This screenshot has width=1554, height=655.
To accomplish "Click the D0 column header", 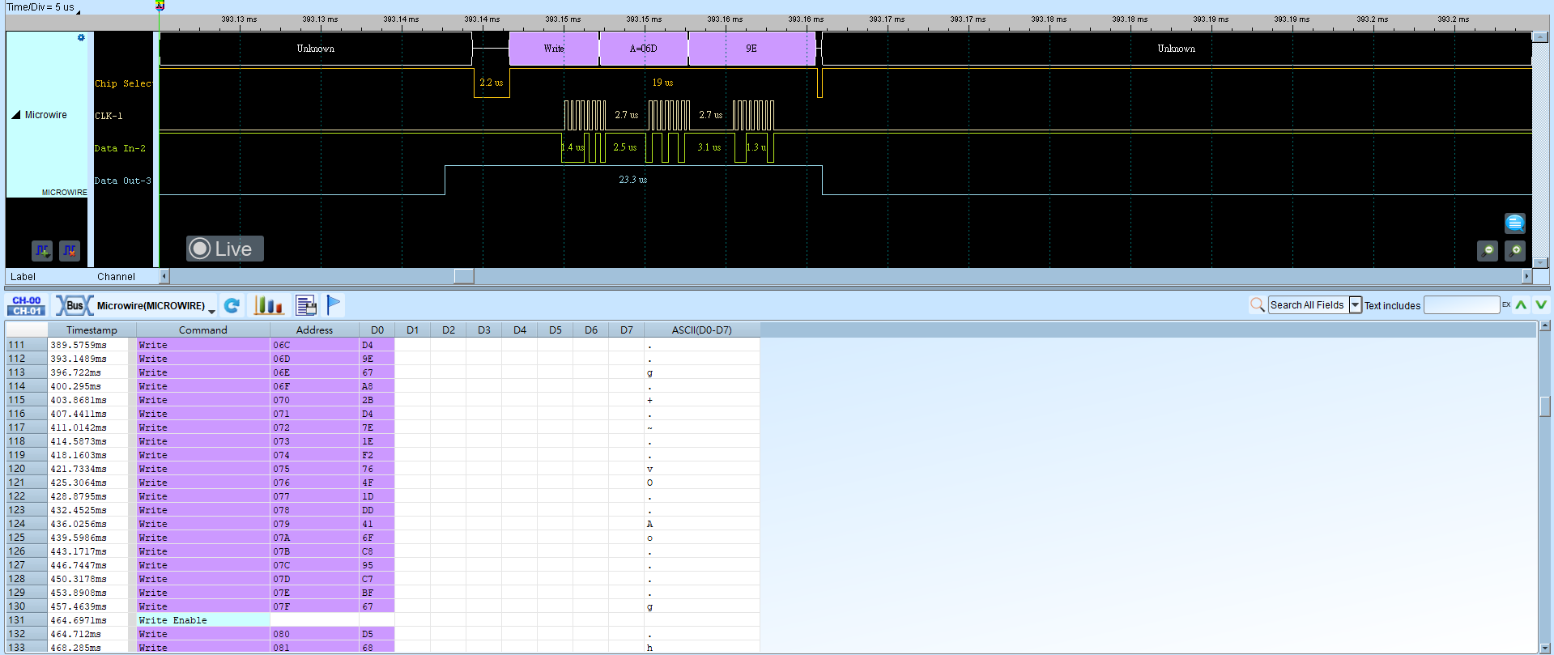I will coord(377,330).
